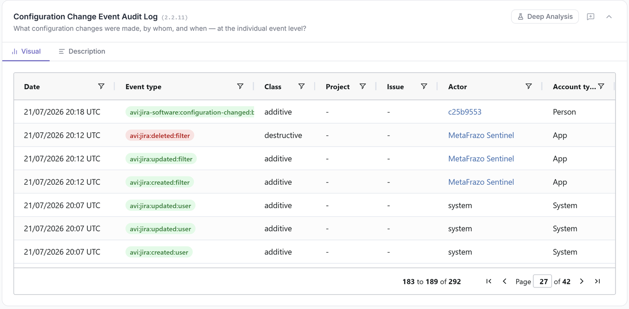Open MetaFrazo Sentinel link in deleted:filter row
629x309 pixels.
(x=481, y=135)
